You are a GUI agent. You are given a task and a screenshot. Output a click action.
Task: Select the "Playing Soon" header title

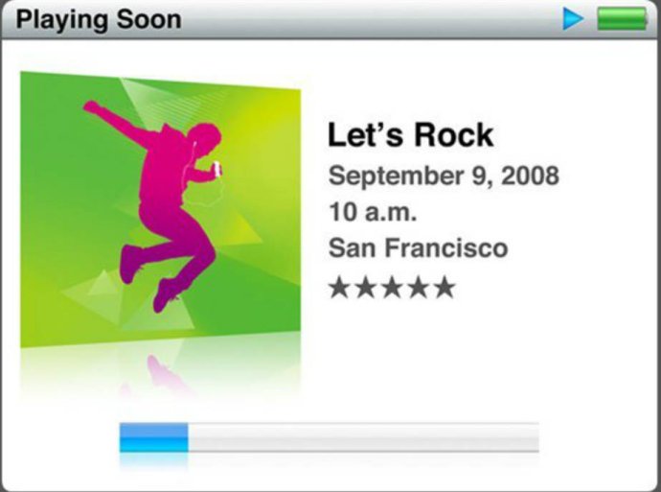point(99,20)
